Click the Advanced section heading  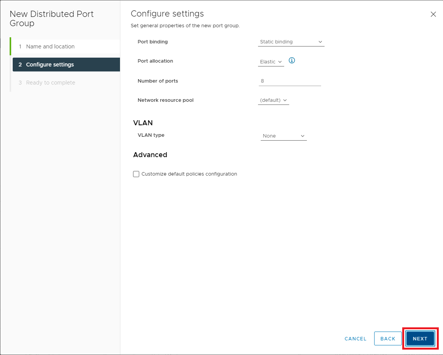coord(150,155)
